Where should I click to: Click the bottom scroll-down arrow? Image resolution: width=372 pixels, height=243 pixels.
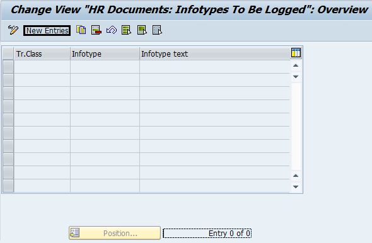point(296,187)
